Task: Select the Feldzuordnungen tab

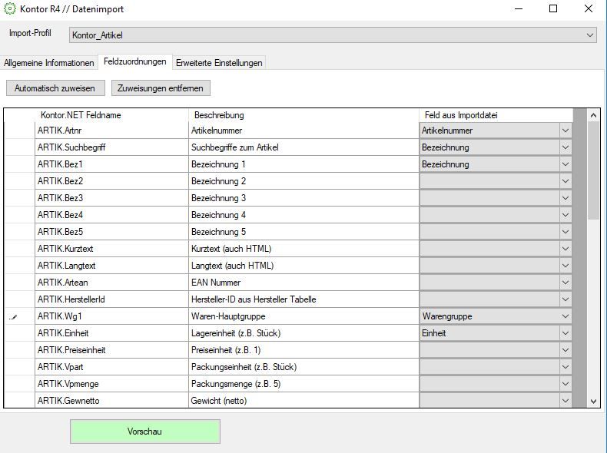Action: [x=135, y=62]
